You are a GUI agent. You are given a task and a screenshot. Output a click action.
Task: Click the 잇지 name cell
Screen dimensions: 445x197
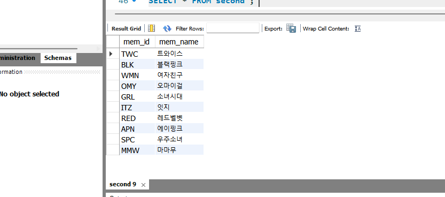(x=179, y=108)
